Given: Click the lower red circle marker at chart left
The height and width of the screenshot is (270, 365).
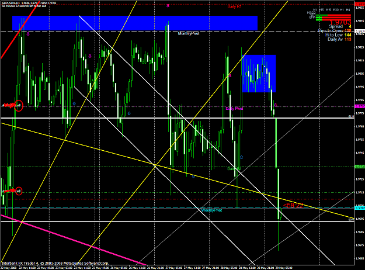Looking at the screenshot, I should [x=19, y=191].
